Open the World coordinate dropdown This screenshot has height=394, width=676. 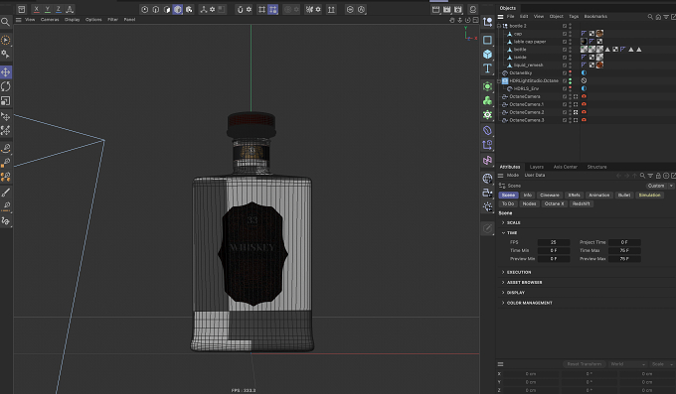(627, 364)
